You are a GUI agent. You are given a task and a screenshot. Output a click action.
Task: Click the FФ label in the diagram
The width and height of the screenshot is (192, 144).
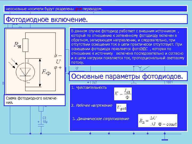[46, 72]
